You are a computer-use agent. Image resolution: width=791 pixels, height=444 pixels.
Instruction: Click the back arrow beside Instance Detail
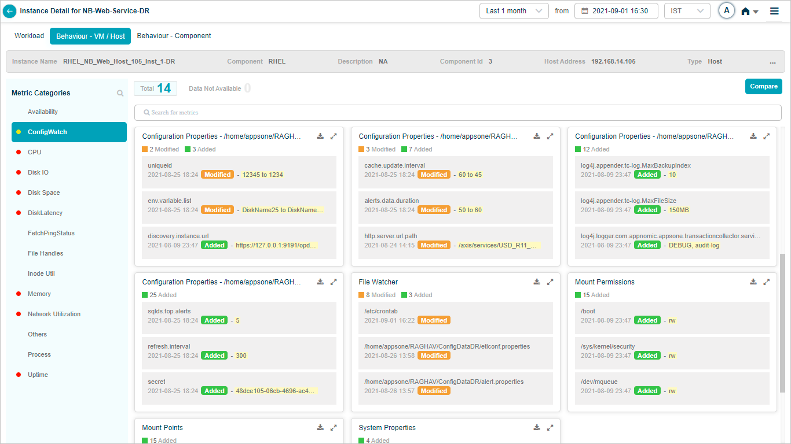pyautogui.click(x=9, y=11)
